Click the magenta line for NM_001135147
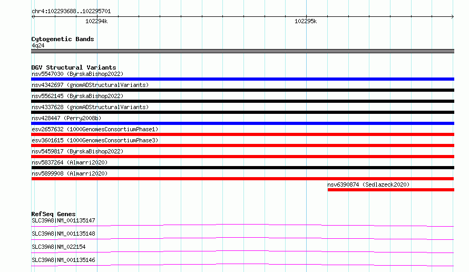This screenshot has height=272, width=469. (242, 225)
